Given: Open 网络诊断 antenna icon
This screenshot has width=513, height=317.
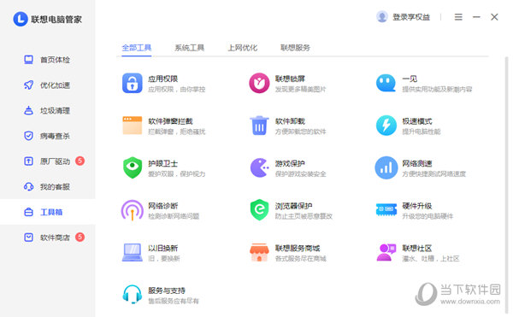Looking at the screenshot, I should click(x=133, y=210).
